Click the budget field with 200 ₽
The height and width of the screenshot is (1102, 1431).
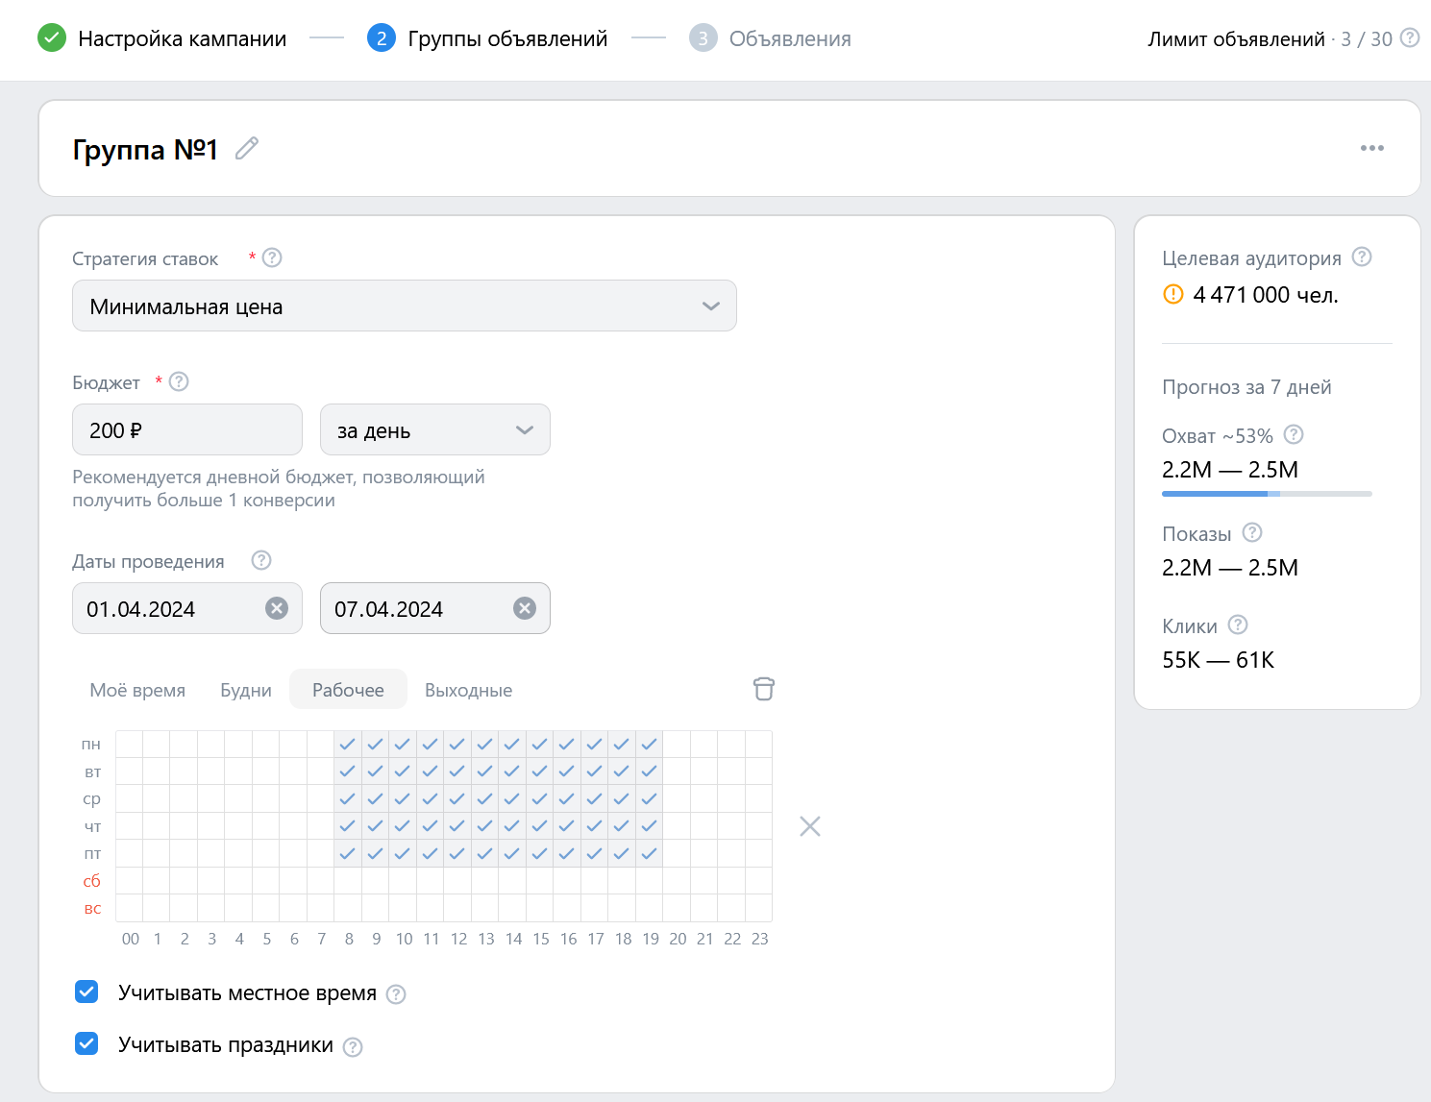[187, 429]
